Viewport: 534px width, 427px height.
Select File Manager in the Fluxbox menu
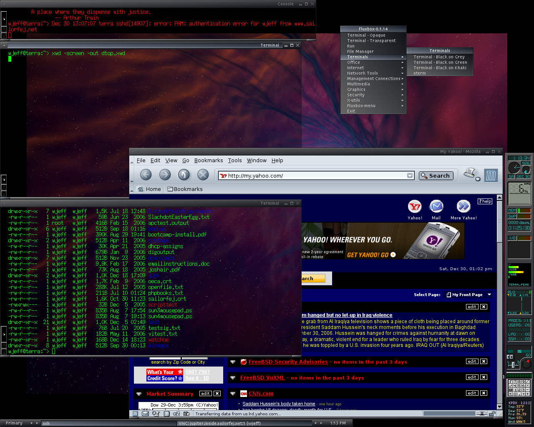pyautogui.click(x=373, y=52)
